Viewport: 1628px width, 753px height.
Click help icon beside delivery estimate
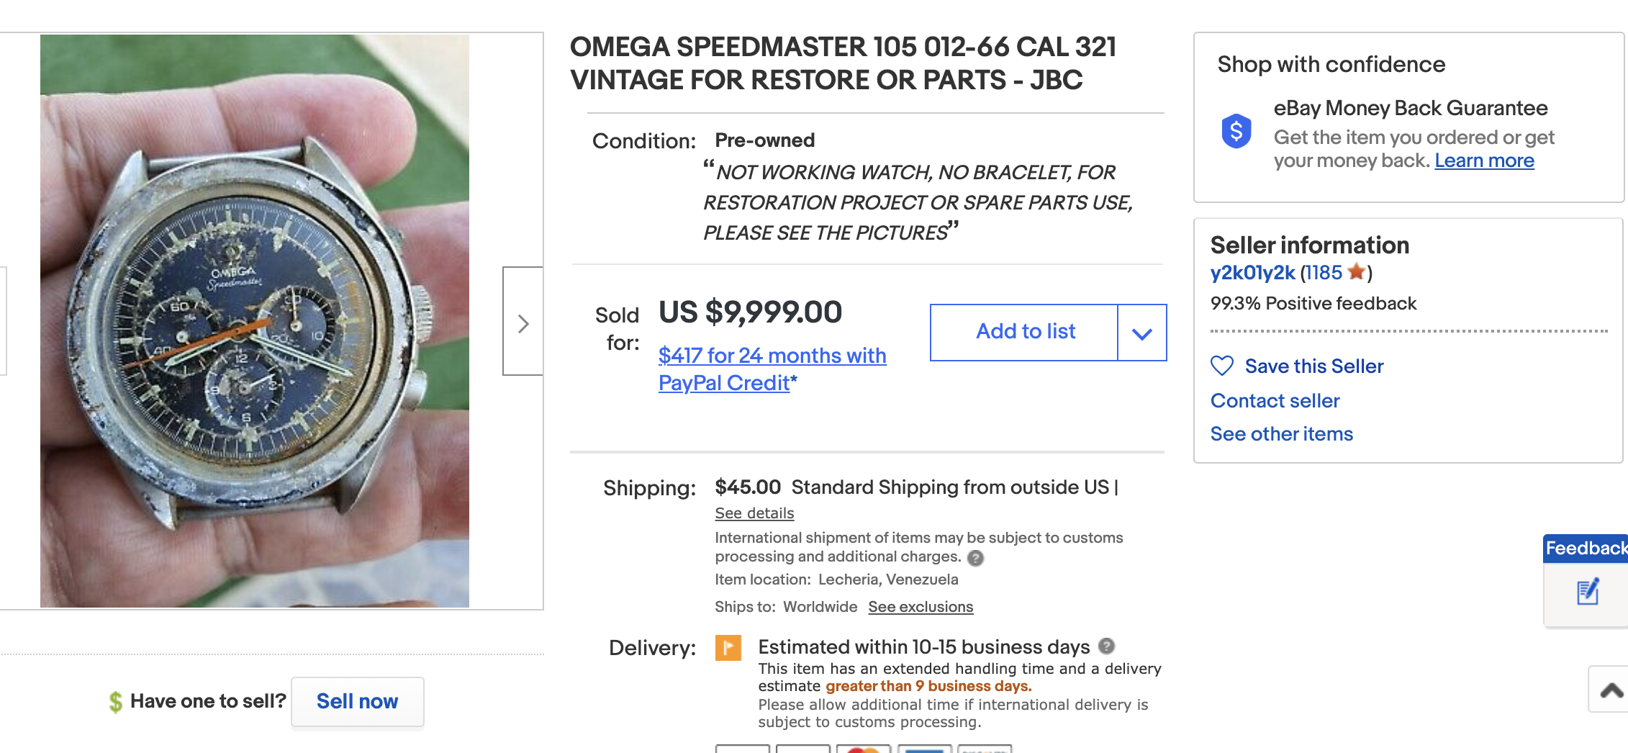click(x=1106, y=646)
